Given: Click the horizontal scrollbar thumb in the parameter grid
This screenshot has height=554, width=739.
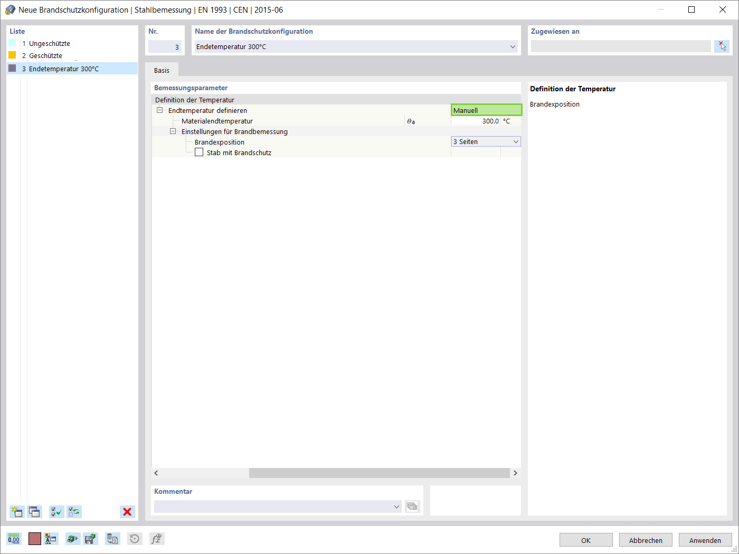Looking at the screenshot, I should [380, 473].
